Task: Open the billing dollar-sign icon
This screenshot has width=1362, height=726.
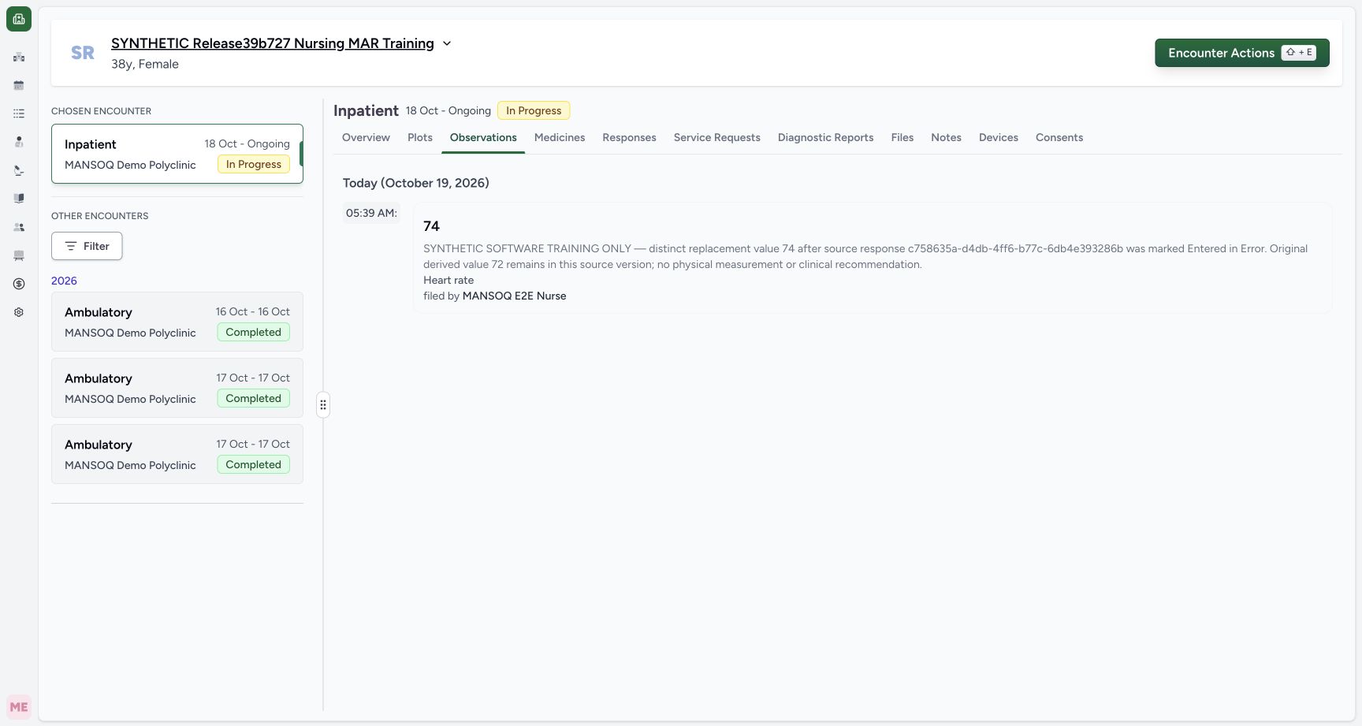Action: [x=19, y=284]
